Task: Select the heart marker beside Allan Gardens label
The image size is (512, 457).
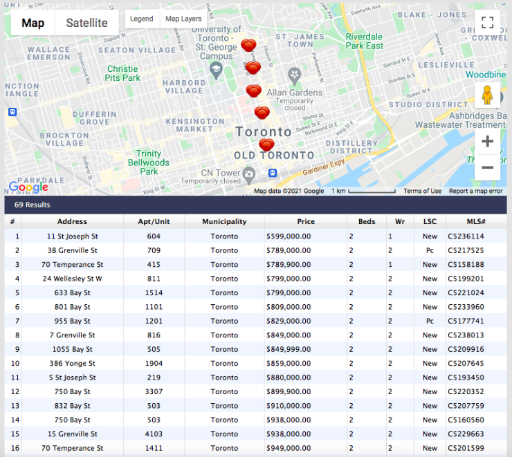Action: [254, 91]
